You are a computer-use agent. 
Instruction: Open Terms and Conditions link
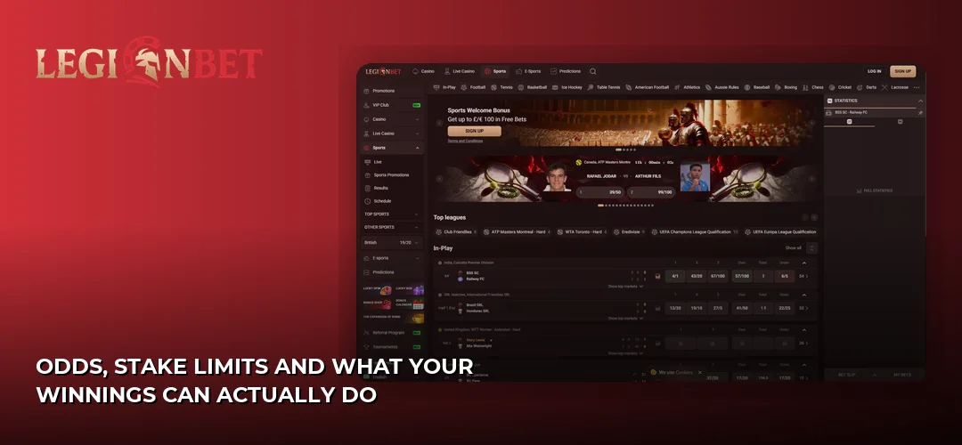[x=465, y=141]
